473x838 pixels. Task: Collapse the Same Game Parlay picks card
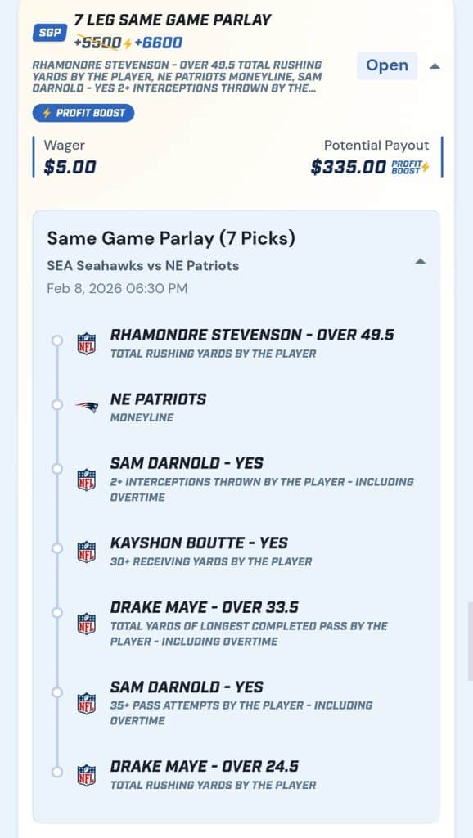pyautogui.click(x=421, y=260)
